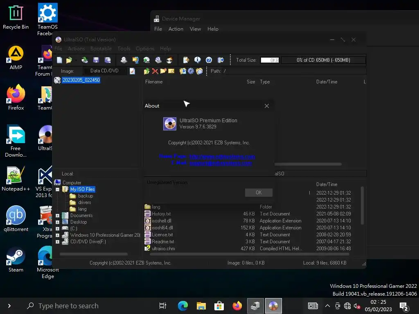Select image root 20230205_022450 in tree
419x314 pixels.
[x=81, y=80]
